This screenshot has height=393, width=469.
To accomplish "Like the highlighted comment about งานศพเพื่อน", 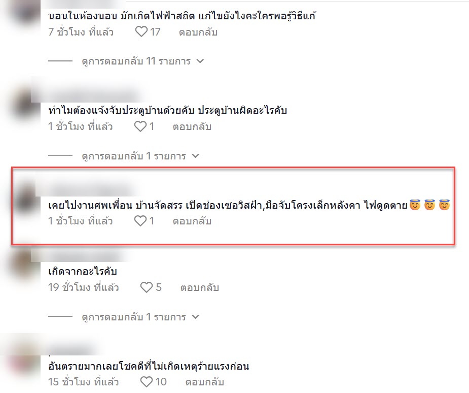I will tap(140, 221).
